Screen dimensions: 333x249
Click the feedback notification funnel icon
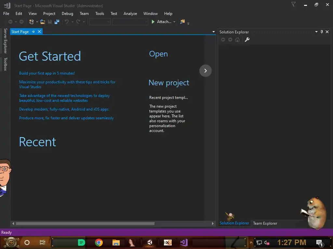click(294, 4)
